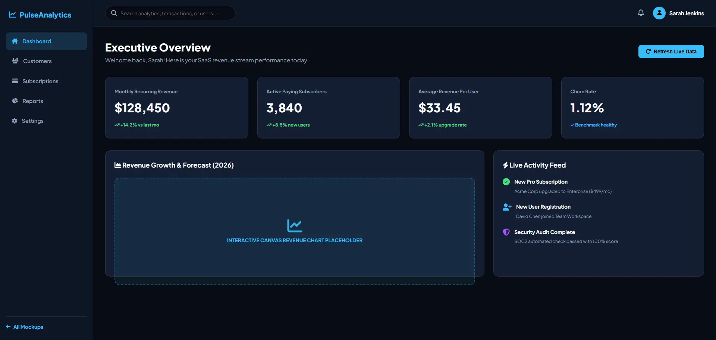The width and height of the screenshot is (716, 340).
Task: Click user-plus icon for New User Registration
Action: click(507, 207)
